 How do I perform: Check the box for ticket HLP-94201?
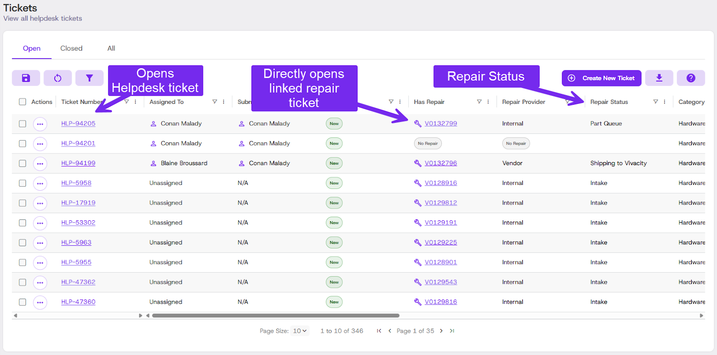pos(22,143)
